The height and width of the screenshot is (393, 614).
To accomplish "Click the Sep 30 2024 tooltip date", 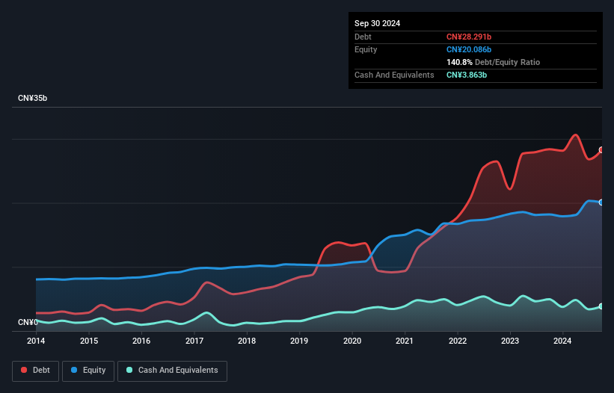I will [x=377, y=23].
